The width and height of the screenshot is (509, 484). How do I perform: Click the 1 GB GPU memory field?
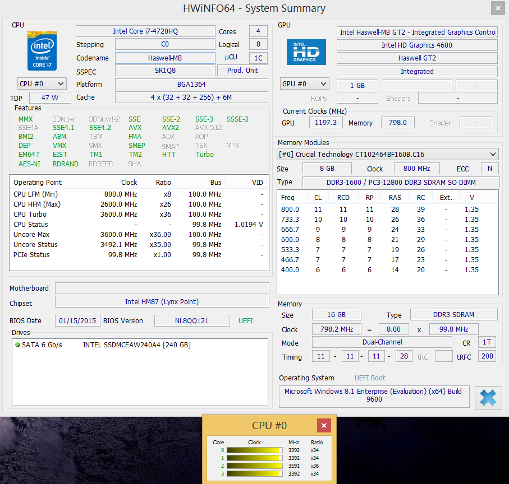pyautogui.click(x=357, y=86)
